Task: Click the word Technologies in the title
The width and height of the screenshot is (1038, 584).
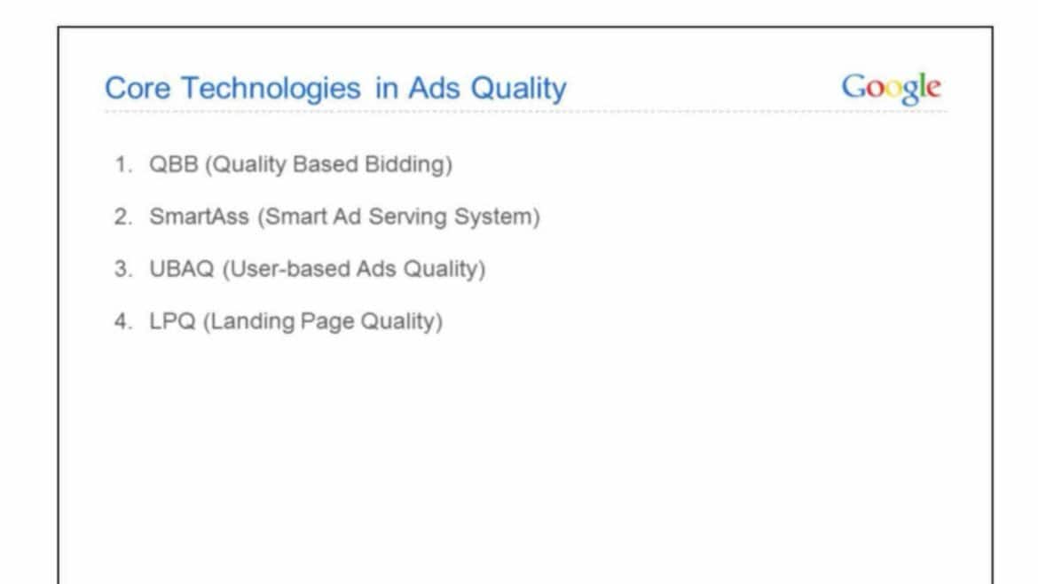Action: [x=271, y=89]
